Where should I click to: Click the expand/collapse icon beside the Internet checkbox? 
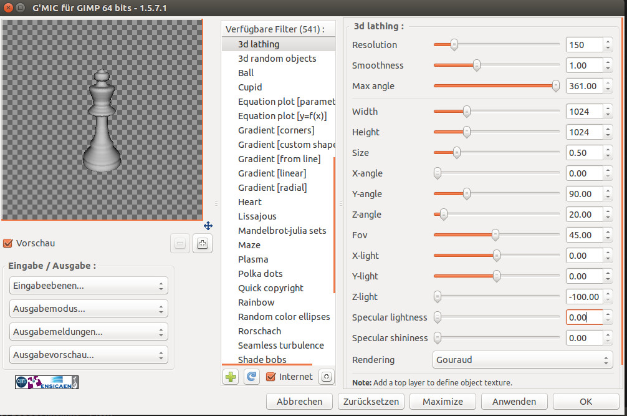(x=326, y=377)
